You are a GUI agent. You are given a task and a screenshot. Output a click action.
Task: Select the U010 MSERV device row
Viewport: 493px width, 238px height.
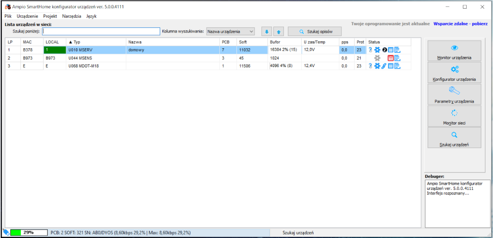pos(208,50)
